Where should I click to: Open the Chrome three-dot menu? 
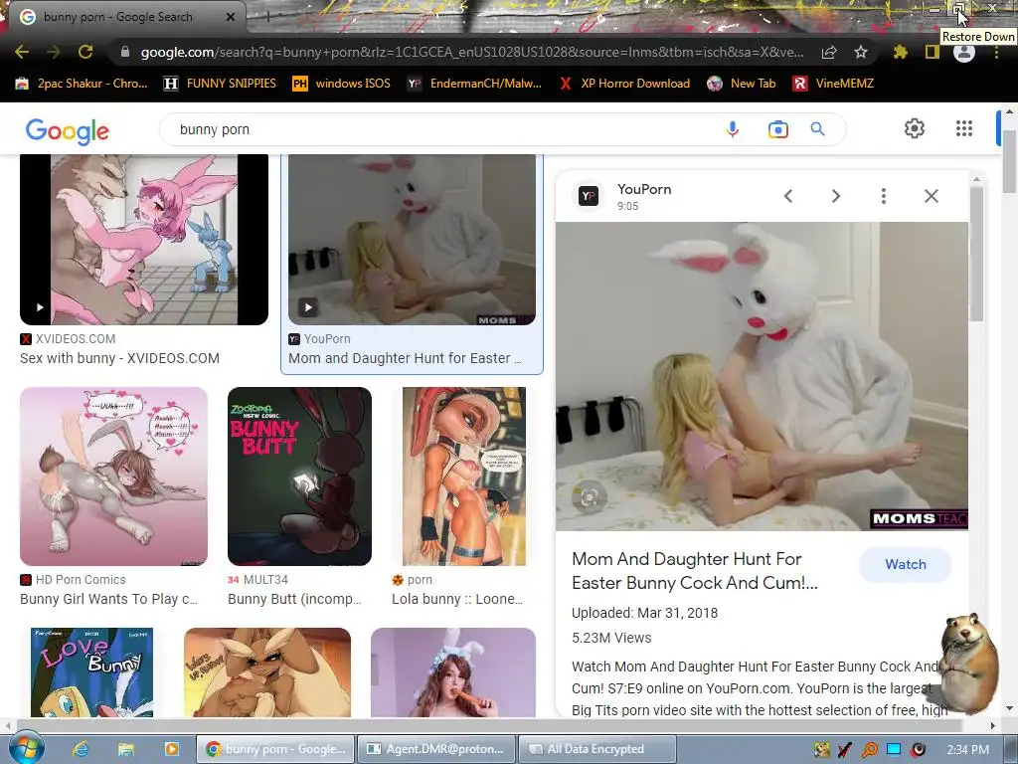[x=996, y=52]
